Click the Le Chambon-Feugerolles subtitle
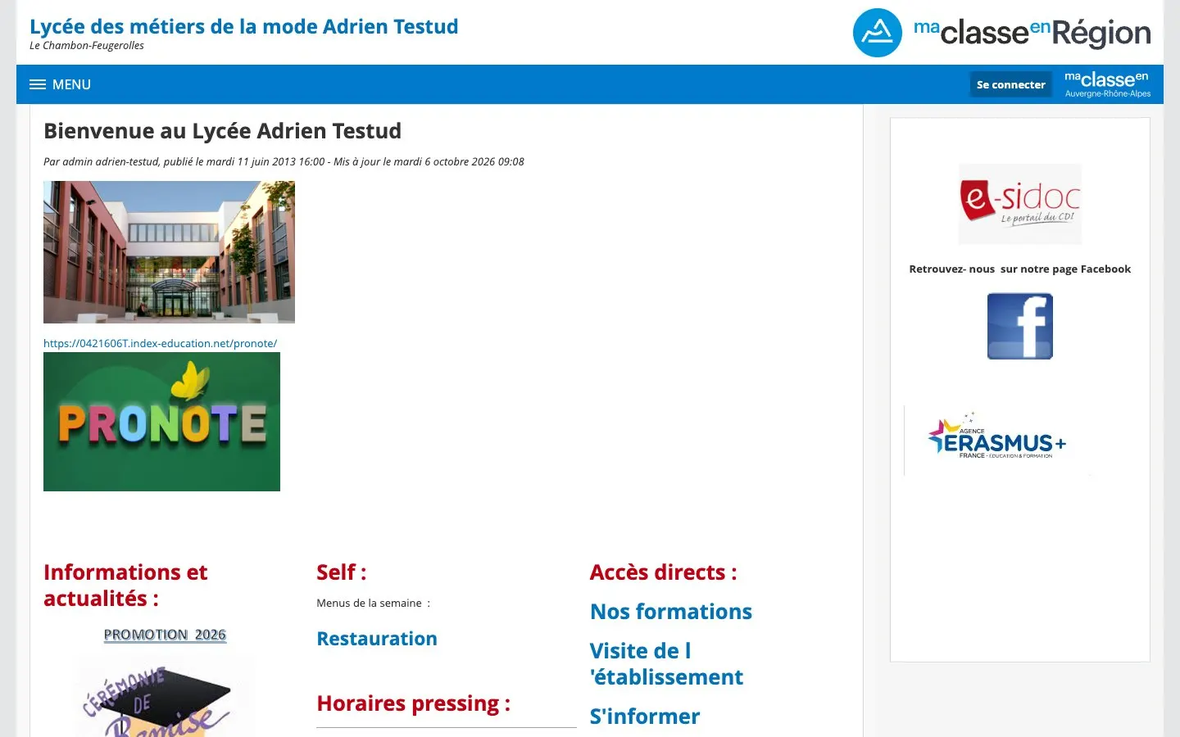The height and width of the screenshot is (737, 1180). click(86, 46)
